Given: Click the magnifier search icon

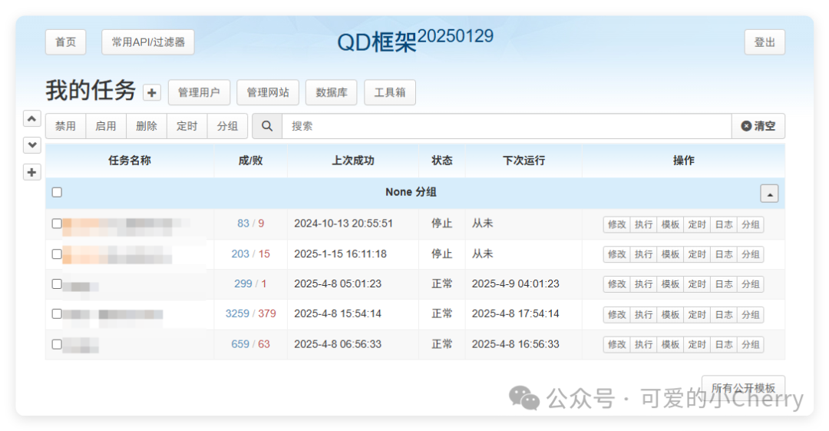Looking at the screenshot, I should point(267,126).
